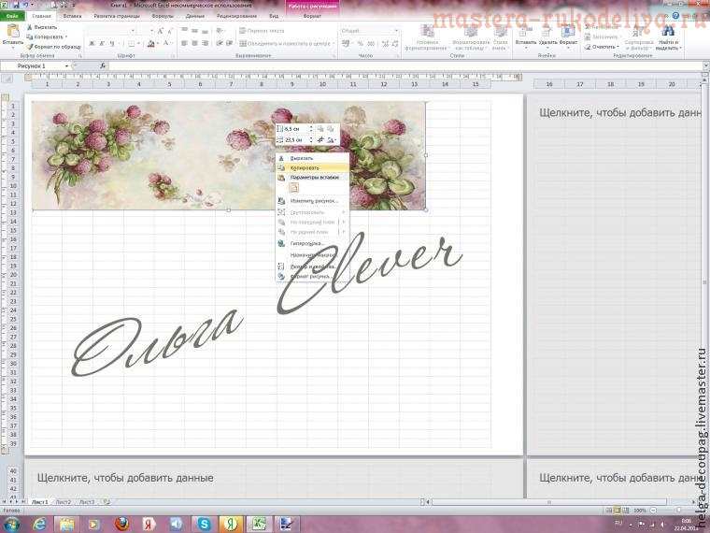
Task: Click the Name Box showing Рисунок 1
Action: [33, 66]
